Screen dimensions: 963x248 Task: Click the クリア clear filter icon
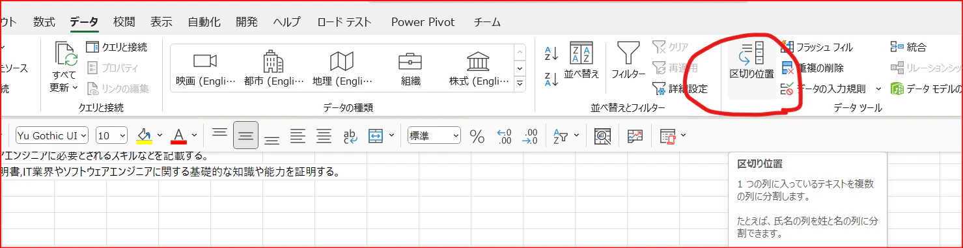[671, 47]
